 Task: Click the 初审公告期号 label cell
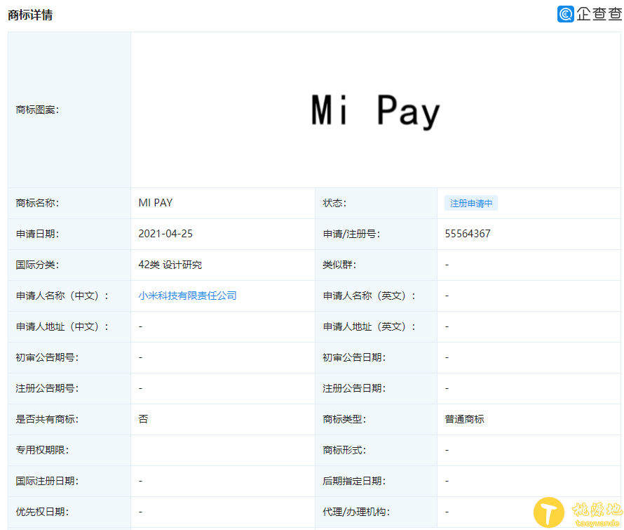pos(47,357)
